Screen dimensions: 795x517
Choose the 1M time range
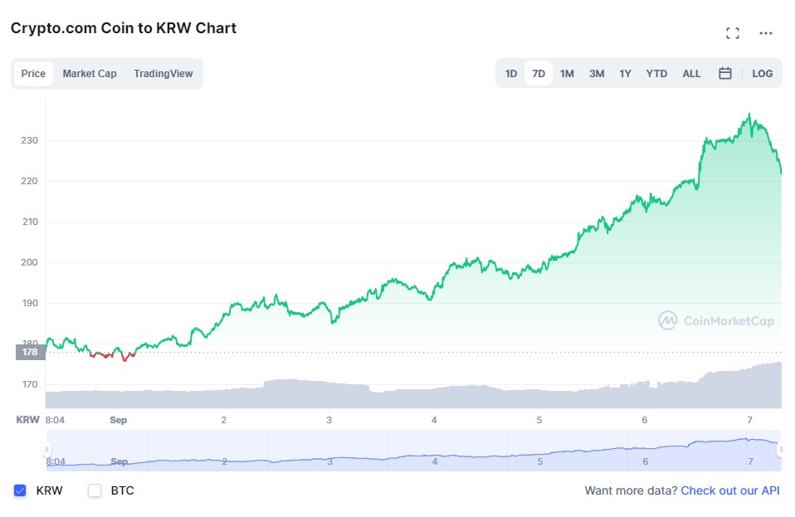(x=567, y=74)
